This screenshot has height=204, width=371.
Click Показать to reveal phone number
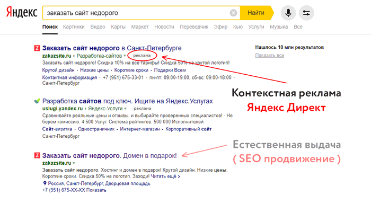(x=96, y=190)
